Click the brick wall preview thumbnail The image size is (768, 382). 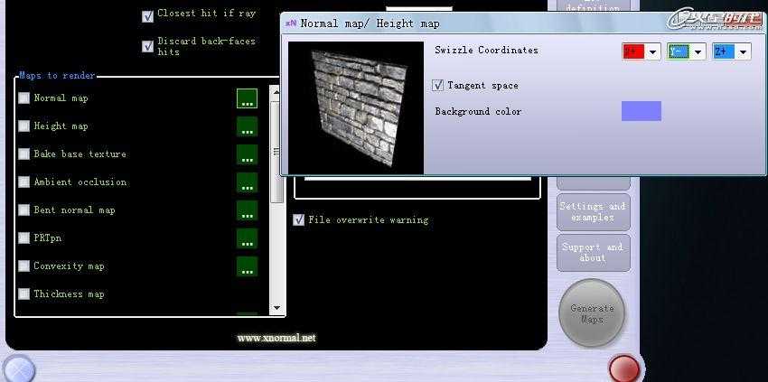pos(356,107)
